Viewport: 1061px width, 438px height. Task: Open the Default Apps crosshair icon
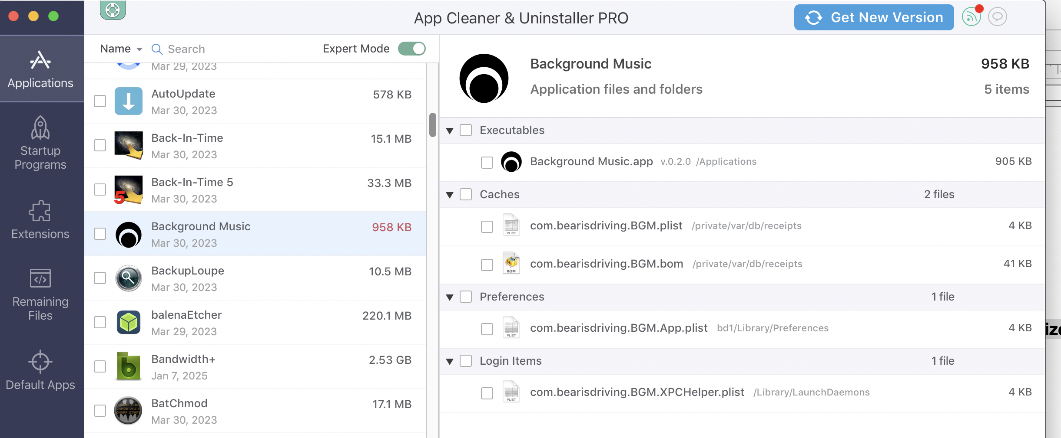[40, 361]
